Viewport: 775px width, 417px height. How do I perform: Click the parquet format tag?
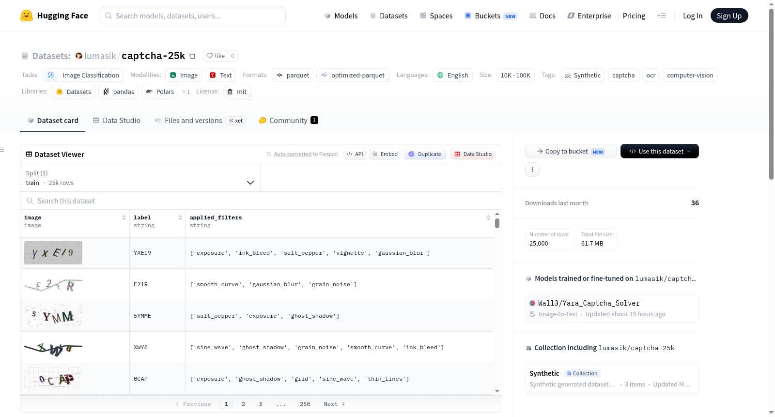(x=293, y=75)
